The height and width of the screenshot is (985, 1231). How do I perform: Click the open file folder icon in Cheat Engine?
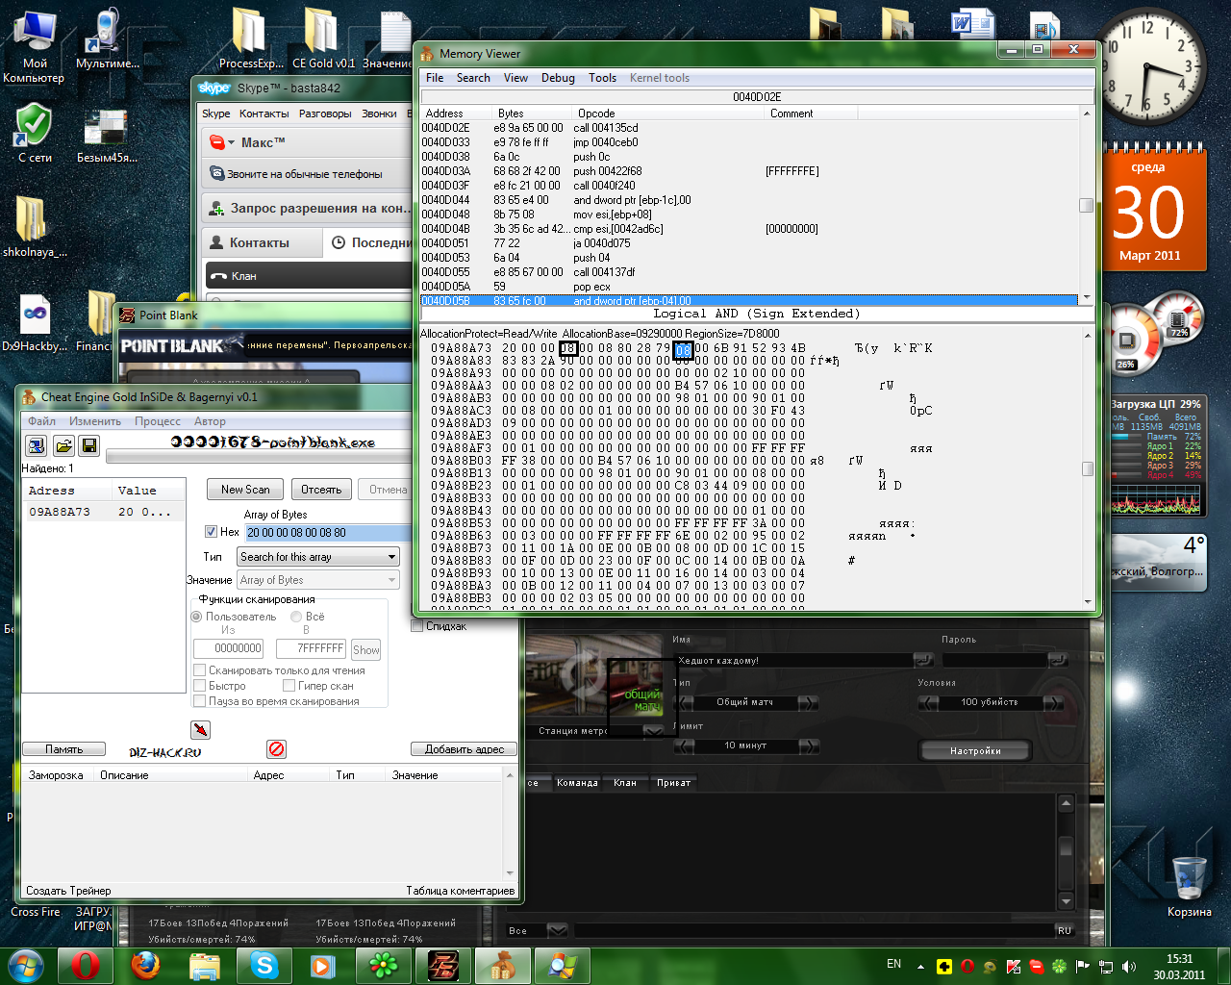[x=63, y=445]
